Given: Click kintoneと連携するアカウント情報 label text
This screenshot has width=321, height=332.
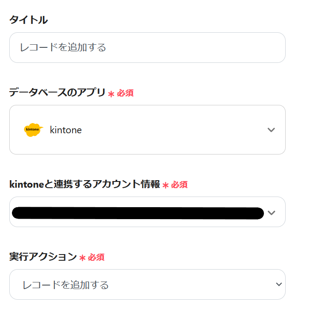Looking at the screenshot, I should [84, 185].
